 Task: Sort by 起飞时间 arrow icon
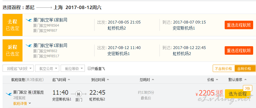click(x=69, y=80)
